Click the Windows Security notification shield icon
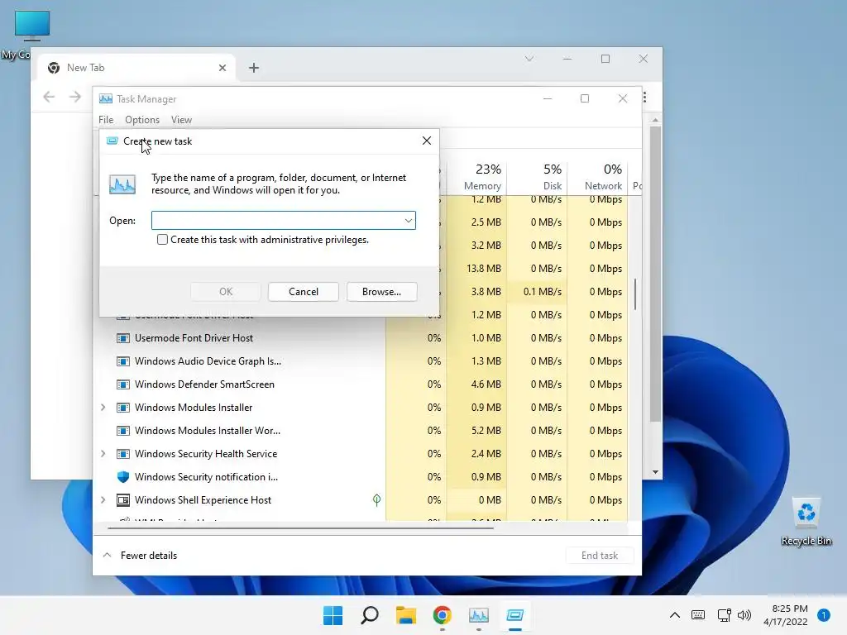The width and height of the screenshot is (847, 635). coord(123,477)
